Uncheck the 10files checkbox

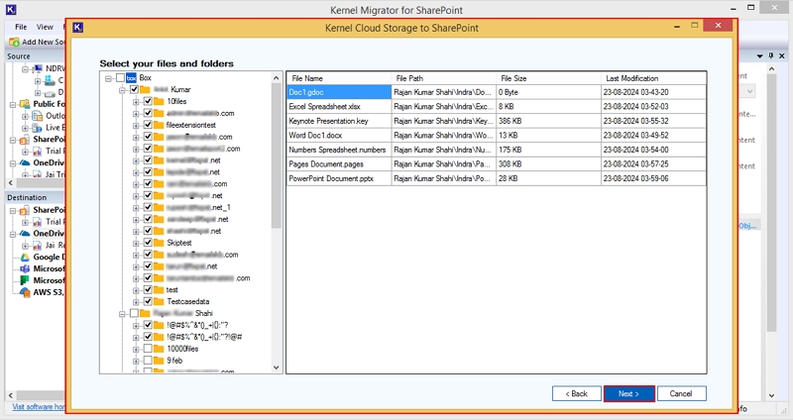click(148, 101)
